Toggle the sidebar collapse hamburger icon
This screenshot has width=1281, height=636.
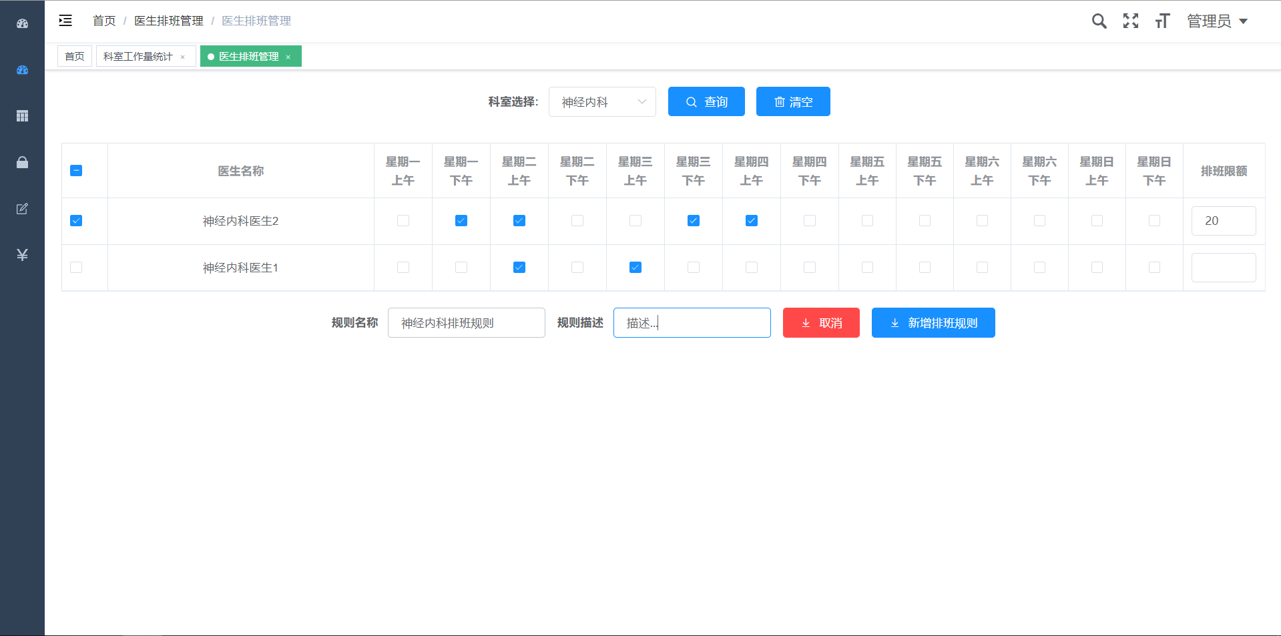(x=65, y=21)
